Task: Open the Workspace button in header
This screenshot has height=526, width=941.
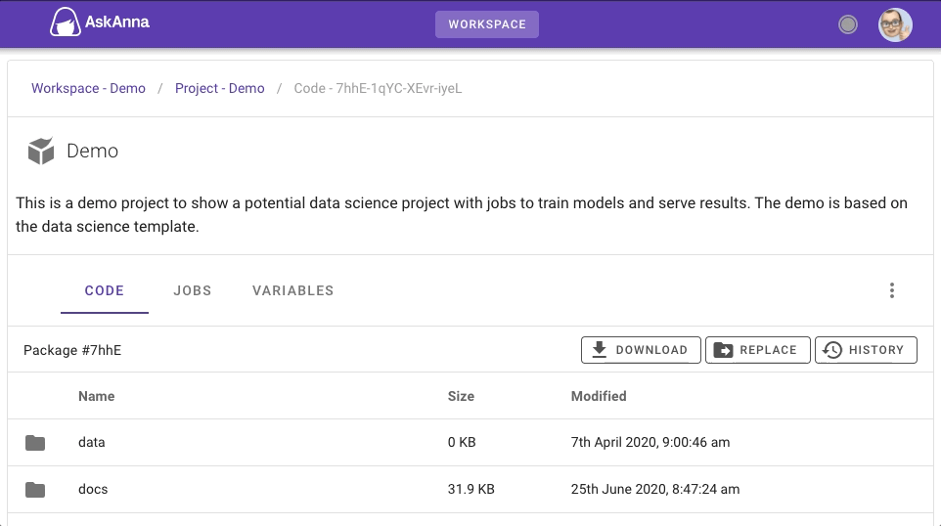Action: (x=487, y=24)
